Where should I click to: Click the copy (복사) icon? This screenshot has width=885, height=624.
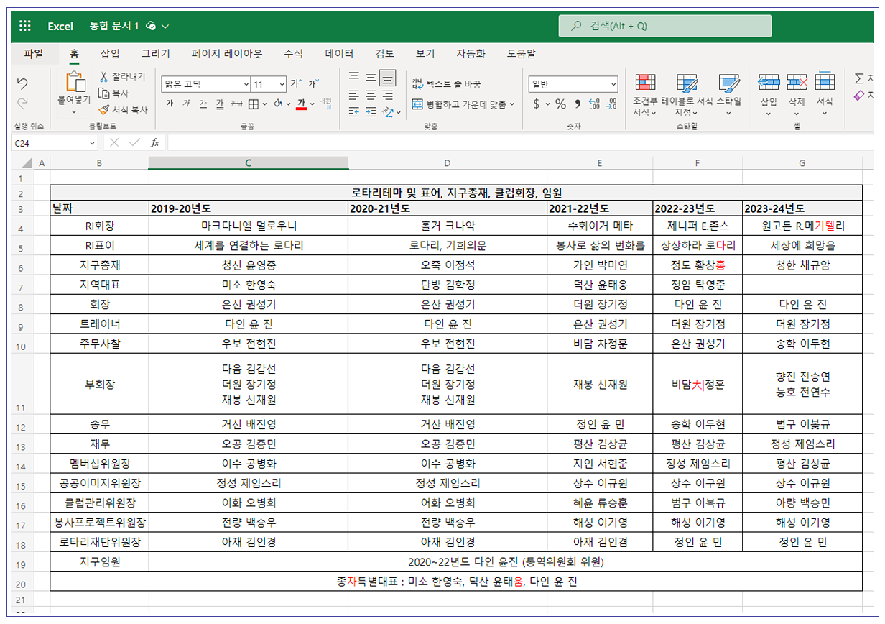103,93
